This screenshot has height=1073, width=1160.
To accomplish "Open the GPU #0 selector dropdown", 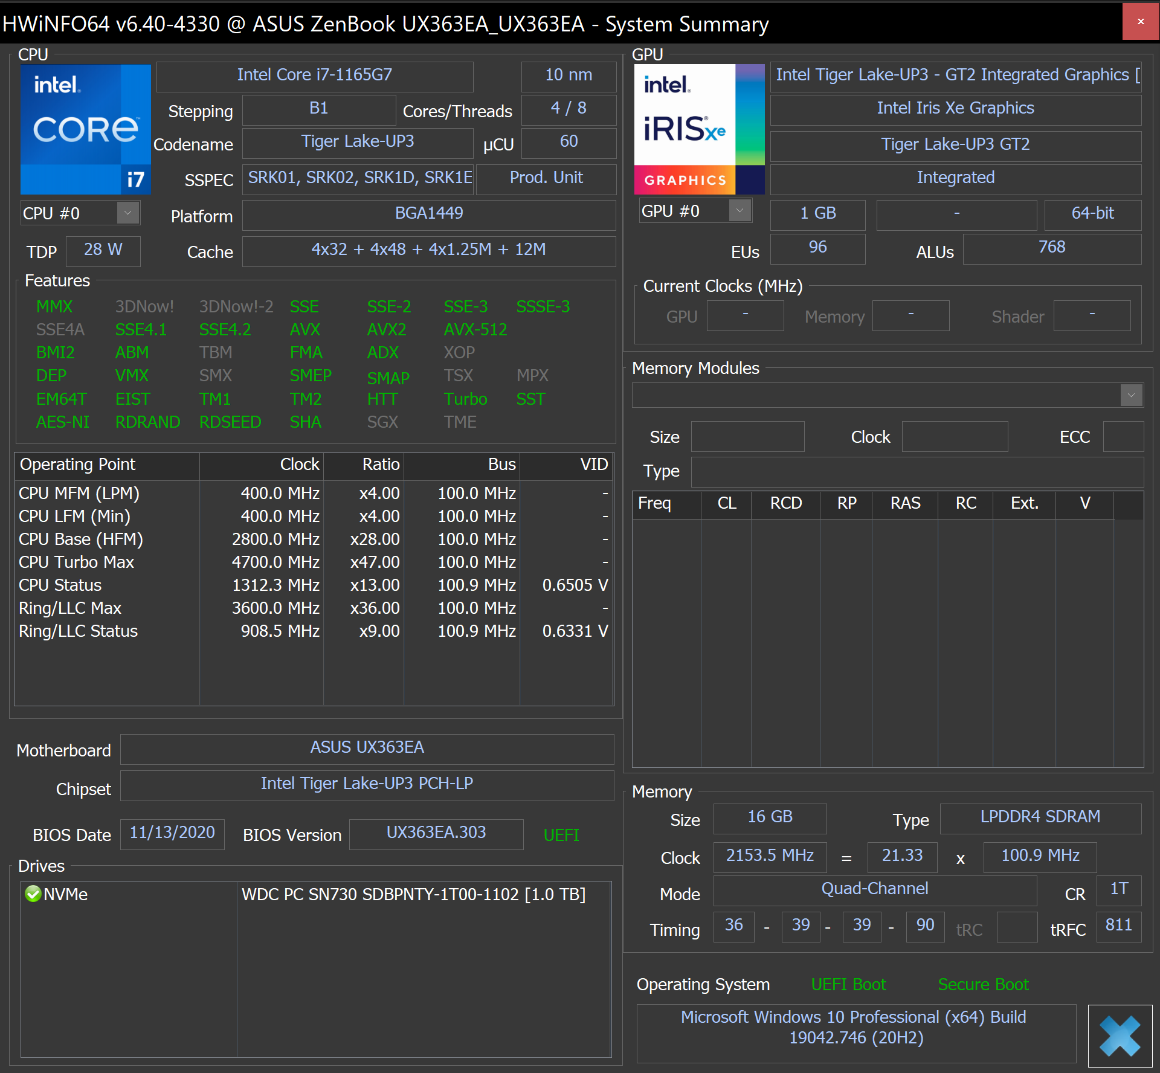I will [739, 211].
